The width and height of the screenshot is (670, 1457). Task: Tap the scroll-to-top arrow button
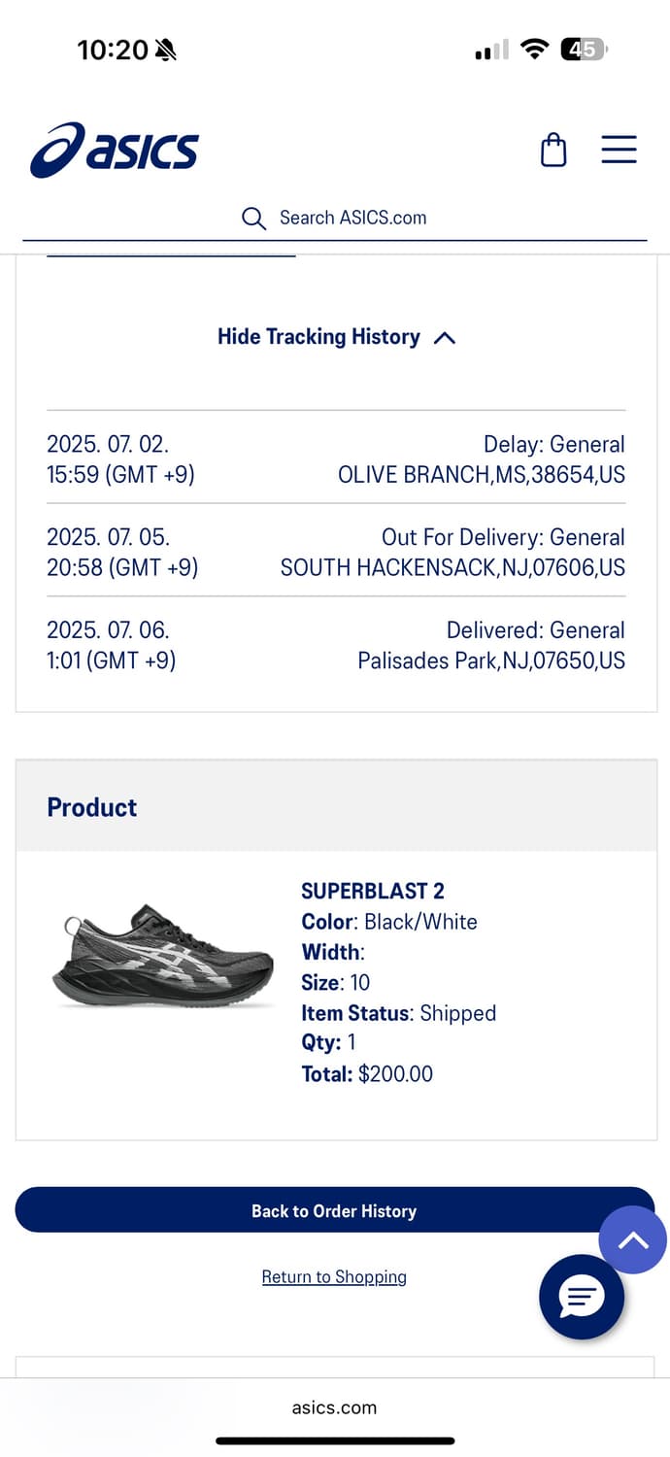coord(633,1240)
